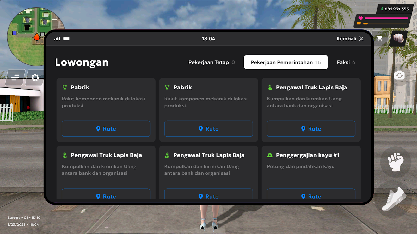Click the robot arm icon on second Pabrik card
The image size is (417, 234).
coord(167,87)
